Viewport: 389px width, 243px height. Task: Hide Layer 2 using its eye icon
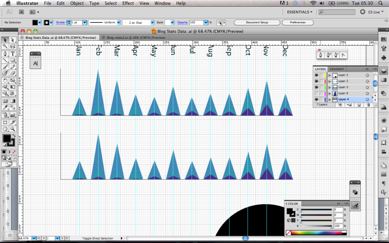point(317,81)
